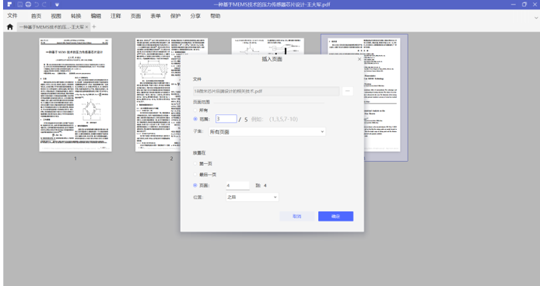Image resolution: width=540 pixels, height=286 pixels.
Task: Select the 范围 page range radio button
Action: pyautogui.click(x=195, y=119)
